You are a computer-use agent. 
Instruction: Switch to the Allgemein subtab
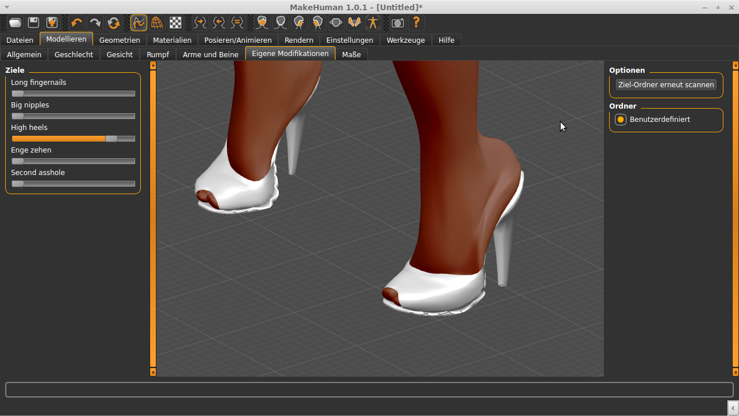24,54
